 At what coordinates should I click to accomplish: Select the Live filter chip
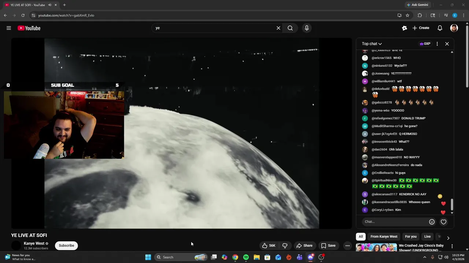tap(427, 236)
